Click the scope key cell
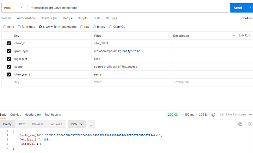 [52, 67]
